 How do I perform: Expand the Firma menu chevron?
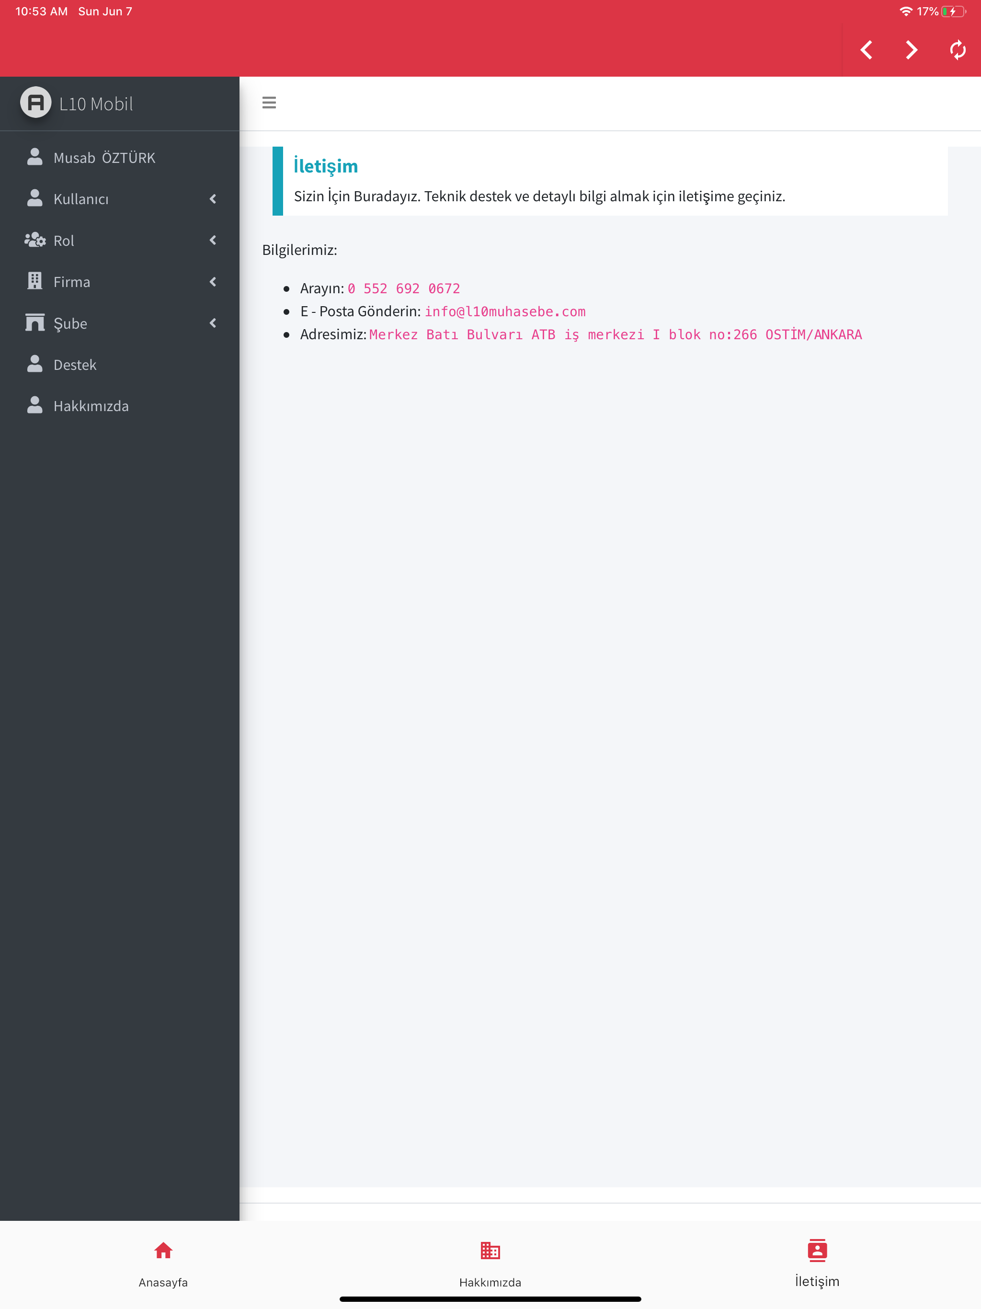coord(213,282)
